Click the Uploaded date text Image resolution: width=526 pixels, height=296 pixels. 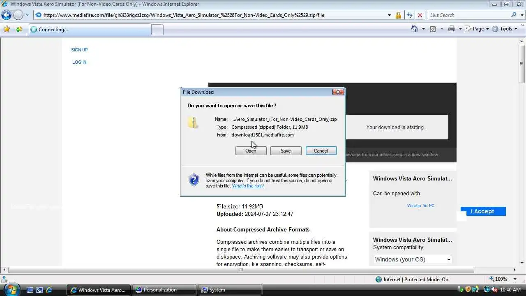point(255,214)
